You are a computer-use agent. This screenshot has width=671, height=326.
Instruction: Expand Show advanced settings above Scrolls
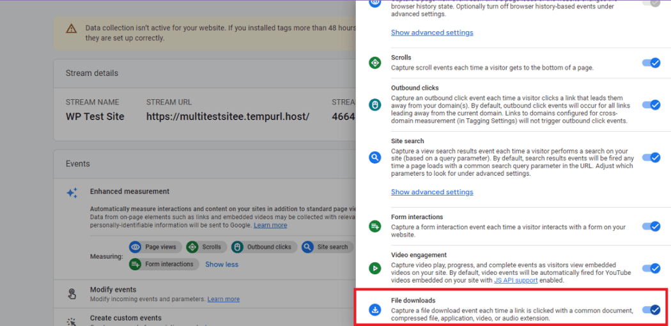coord(432,33)
